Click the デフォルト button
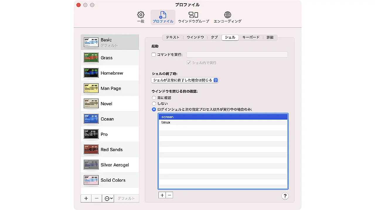The image size is (375, 210). 126,198
